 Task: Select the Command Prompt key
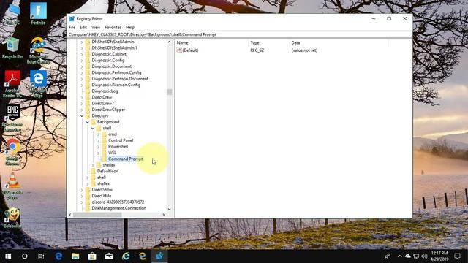pyautogui.click(x=125, y=159)
